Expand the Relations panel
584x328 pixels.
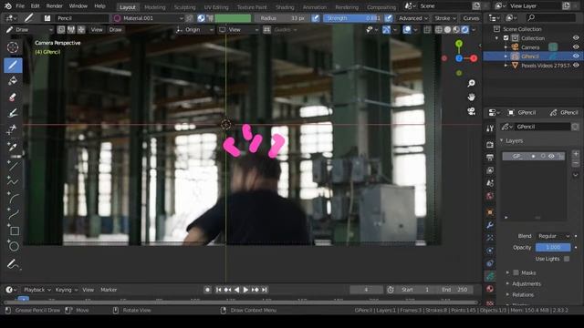click(523, 295)
